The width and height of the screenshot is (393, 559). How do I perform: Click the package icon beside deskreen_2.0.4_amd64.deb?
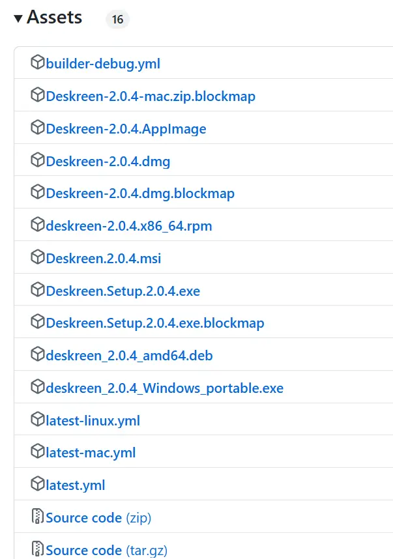point(37,355)
